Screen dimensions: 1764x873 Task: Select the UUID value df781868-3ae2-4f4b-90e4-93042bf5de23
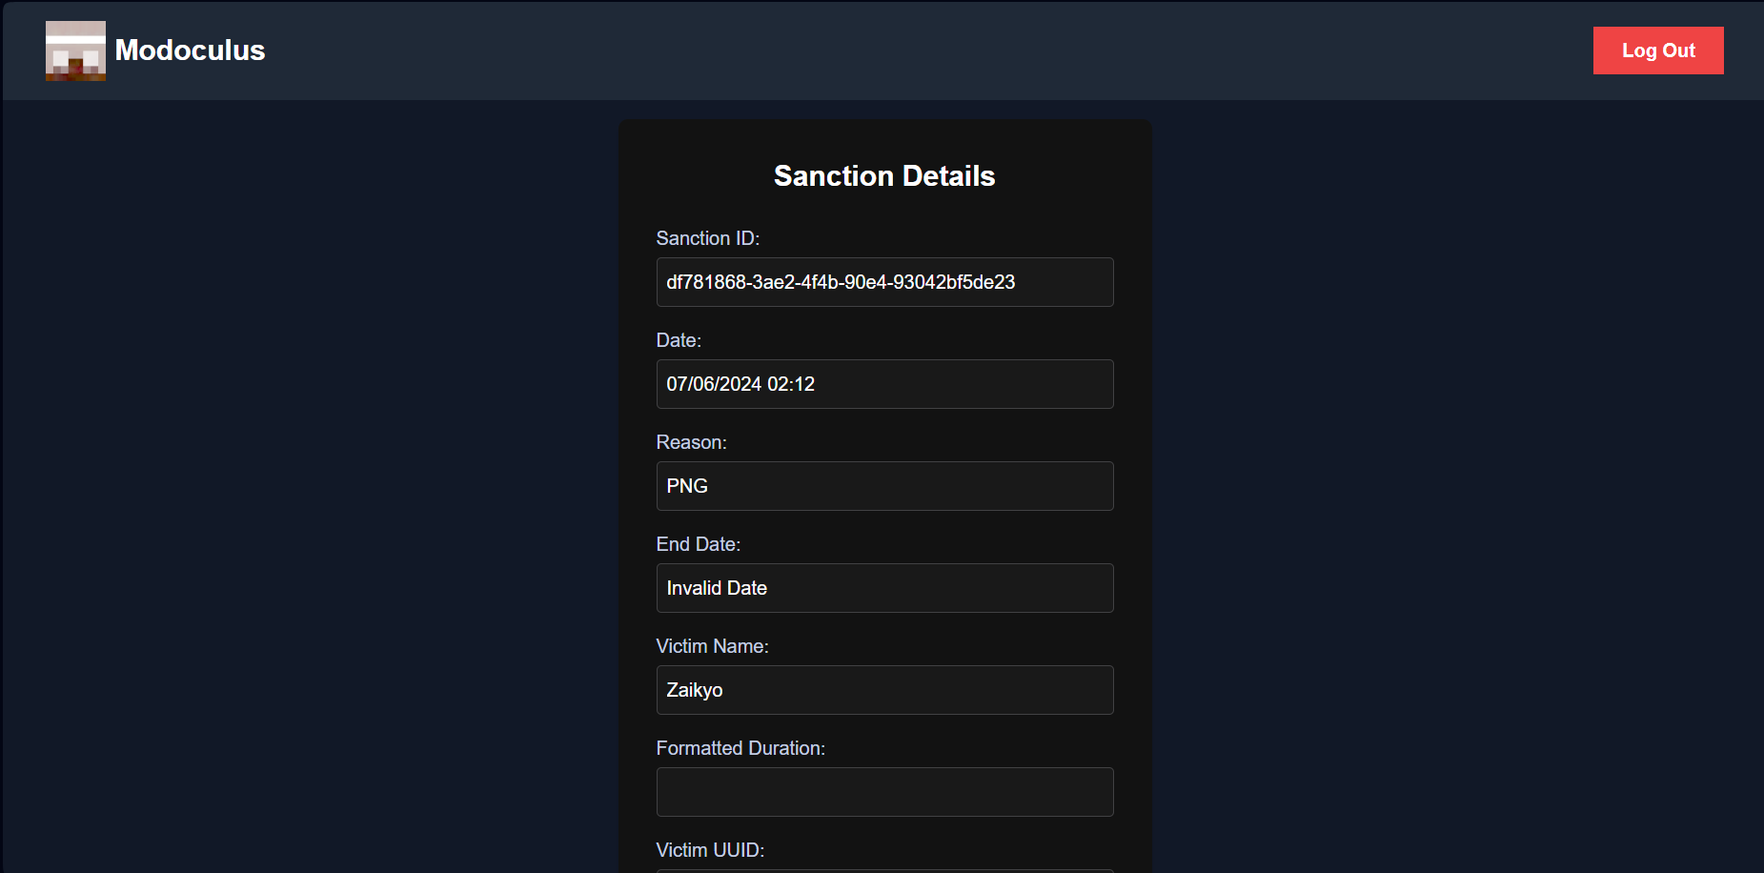click(840, 282)
